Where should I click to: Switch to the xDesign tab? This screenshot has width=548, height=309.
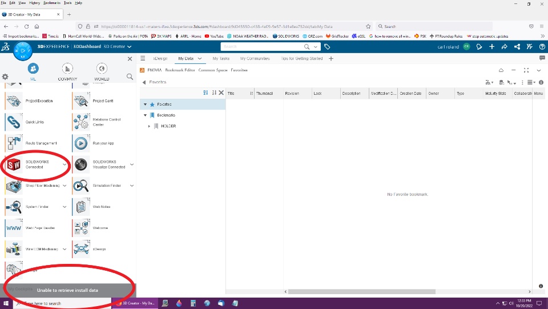pyautogui.click(x=160, y=58)
